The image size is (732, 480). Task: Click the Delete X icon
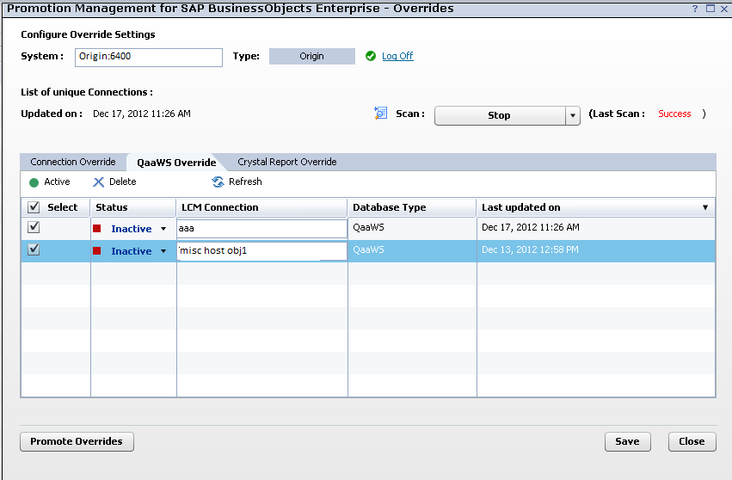98,182
